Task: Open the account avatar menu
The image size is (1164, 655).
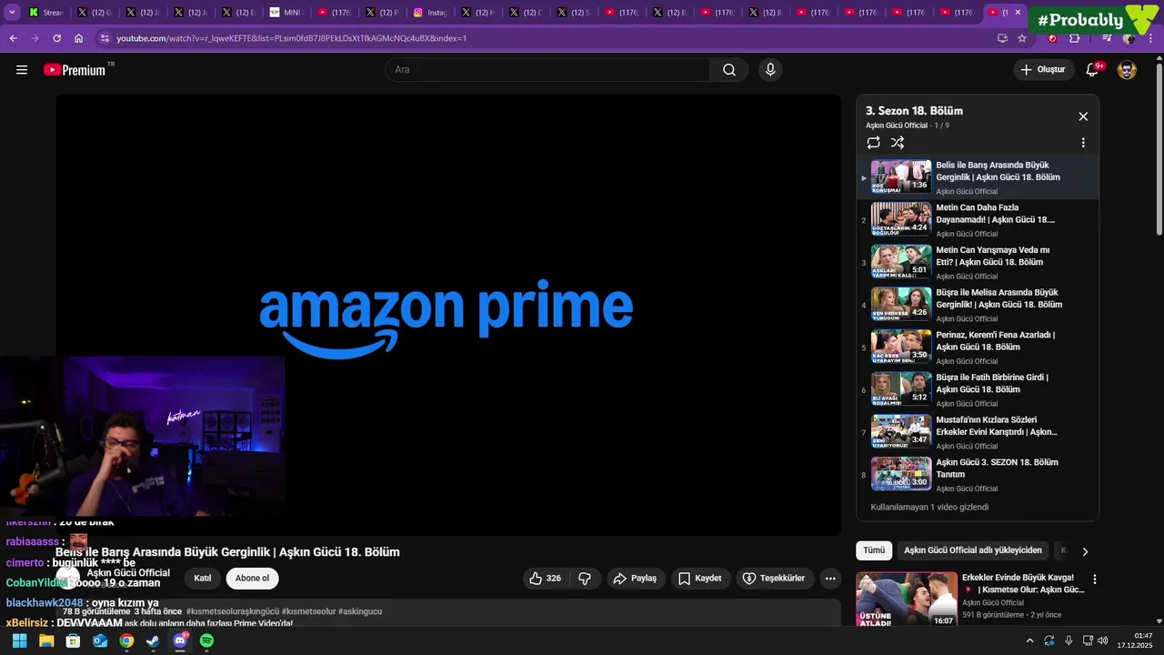Action: (x=1127, y=70)
